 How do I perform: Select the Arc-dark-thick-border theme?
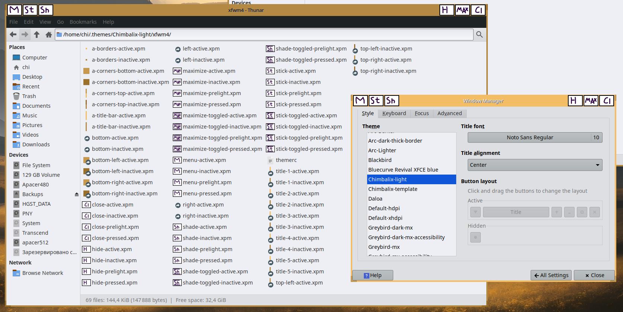pos(411,141)
